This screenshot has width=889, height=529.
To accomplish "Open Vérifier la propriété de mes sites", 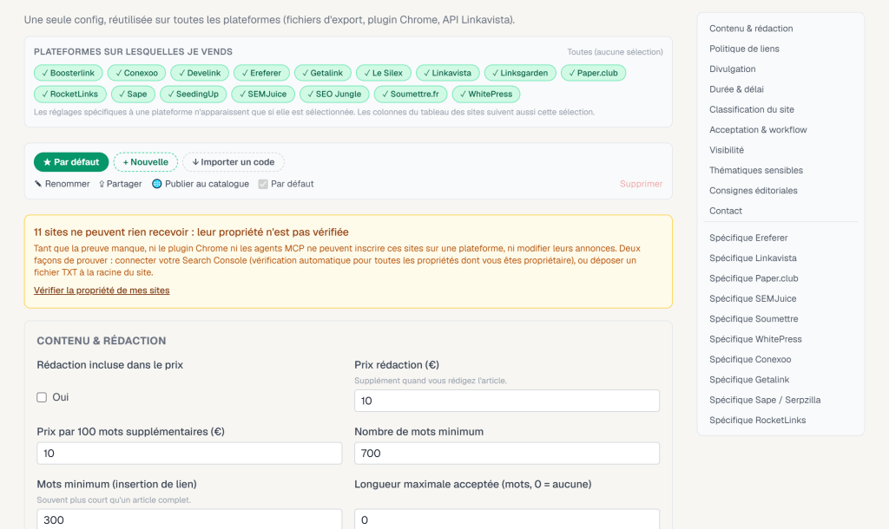I will [x=102, y=291].
